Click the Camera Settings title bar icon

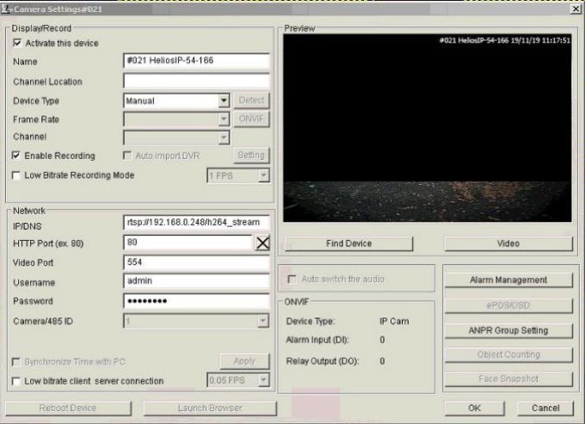6,9
